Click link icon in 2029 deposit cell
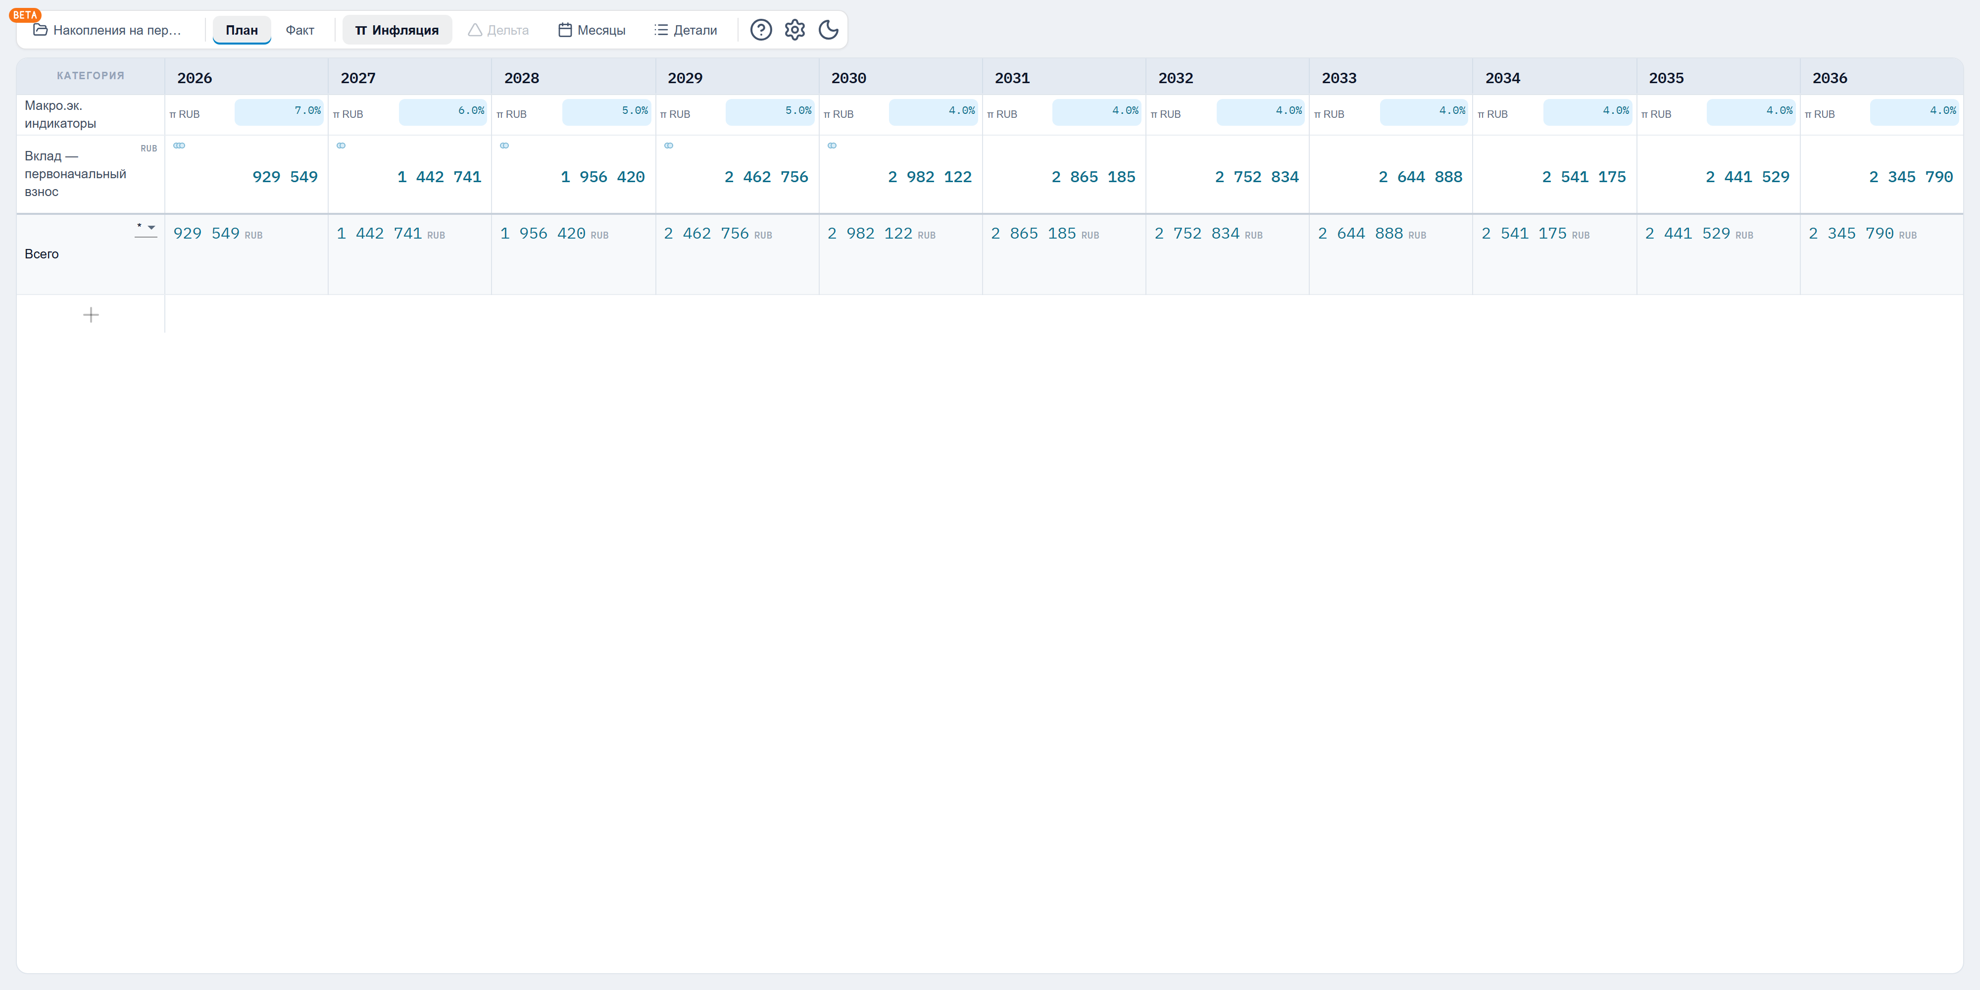 (669, 145)
